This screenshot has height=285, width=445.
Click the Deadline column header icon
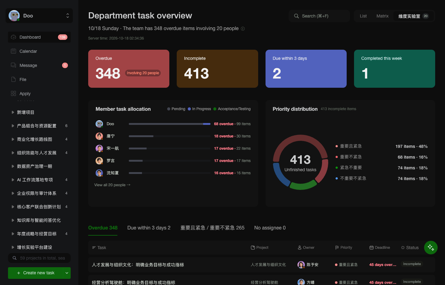[371, 248]
